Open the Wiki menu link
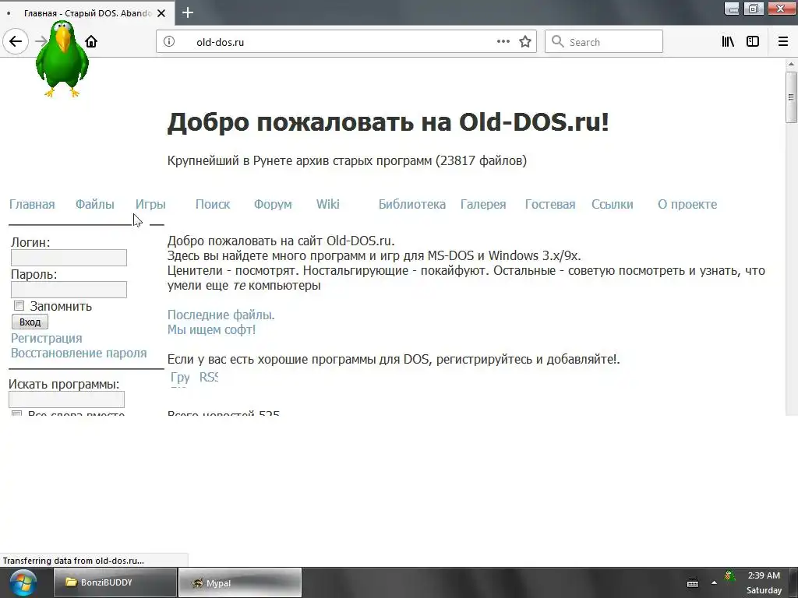 click(328, 205)
